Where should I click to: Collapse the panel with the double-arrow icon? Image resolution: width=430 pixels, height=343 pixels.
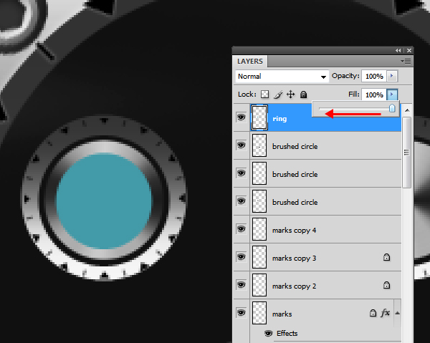pos(398,50)
